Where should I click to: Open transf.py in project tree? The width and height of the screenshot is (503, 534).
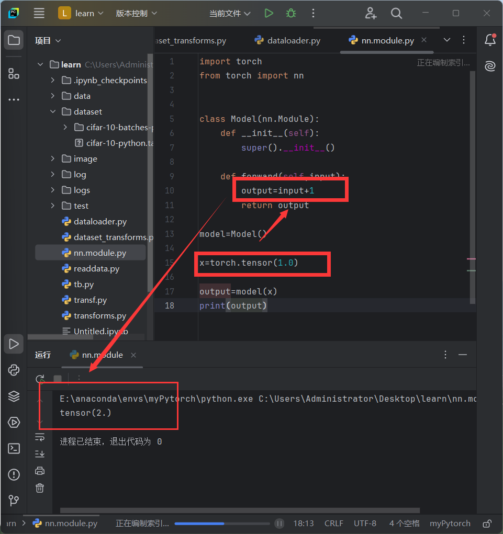[84, 300]
